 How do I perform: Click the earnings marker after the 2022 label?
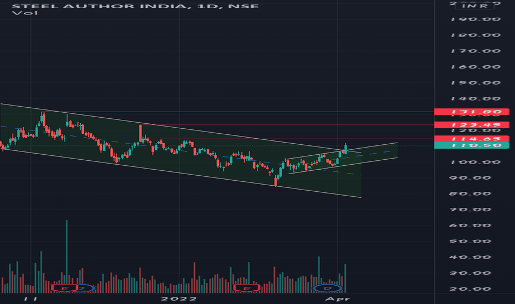[246, 289]
